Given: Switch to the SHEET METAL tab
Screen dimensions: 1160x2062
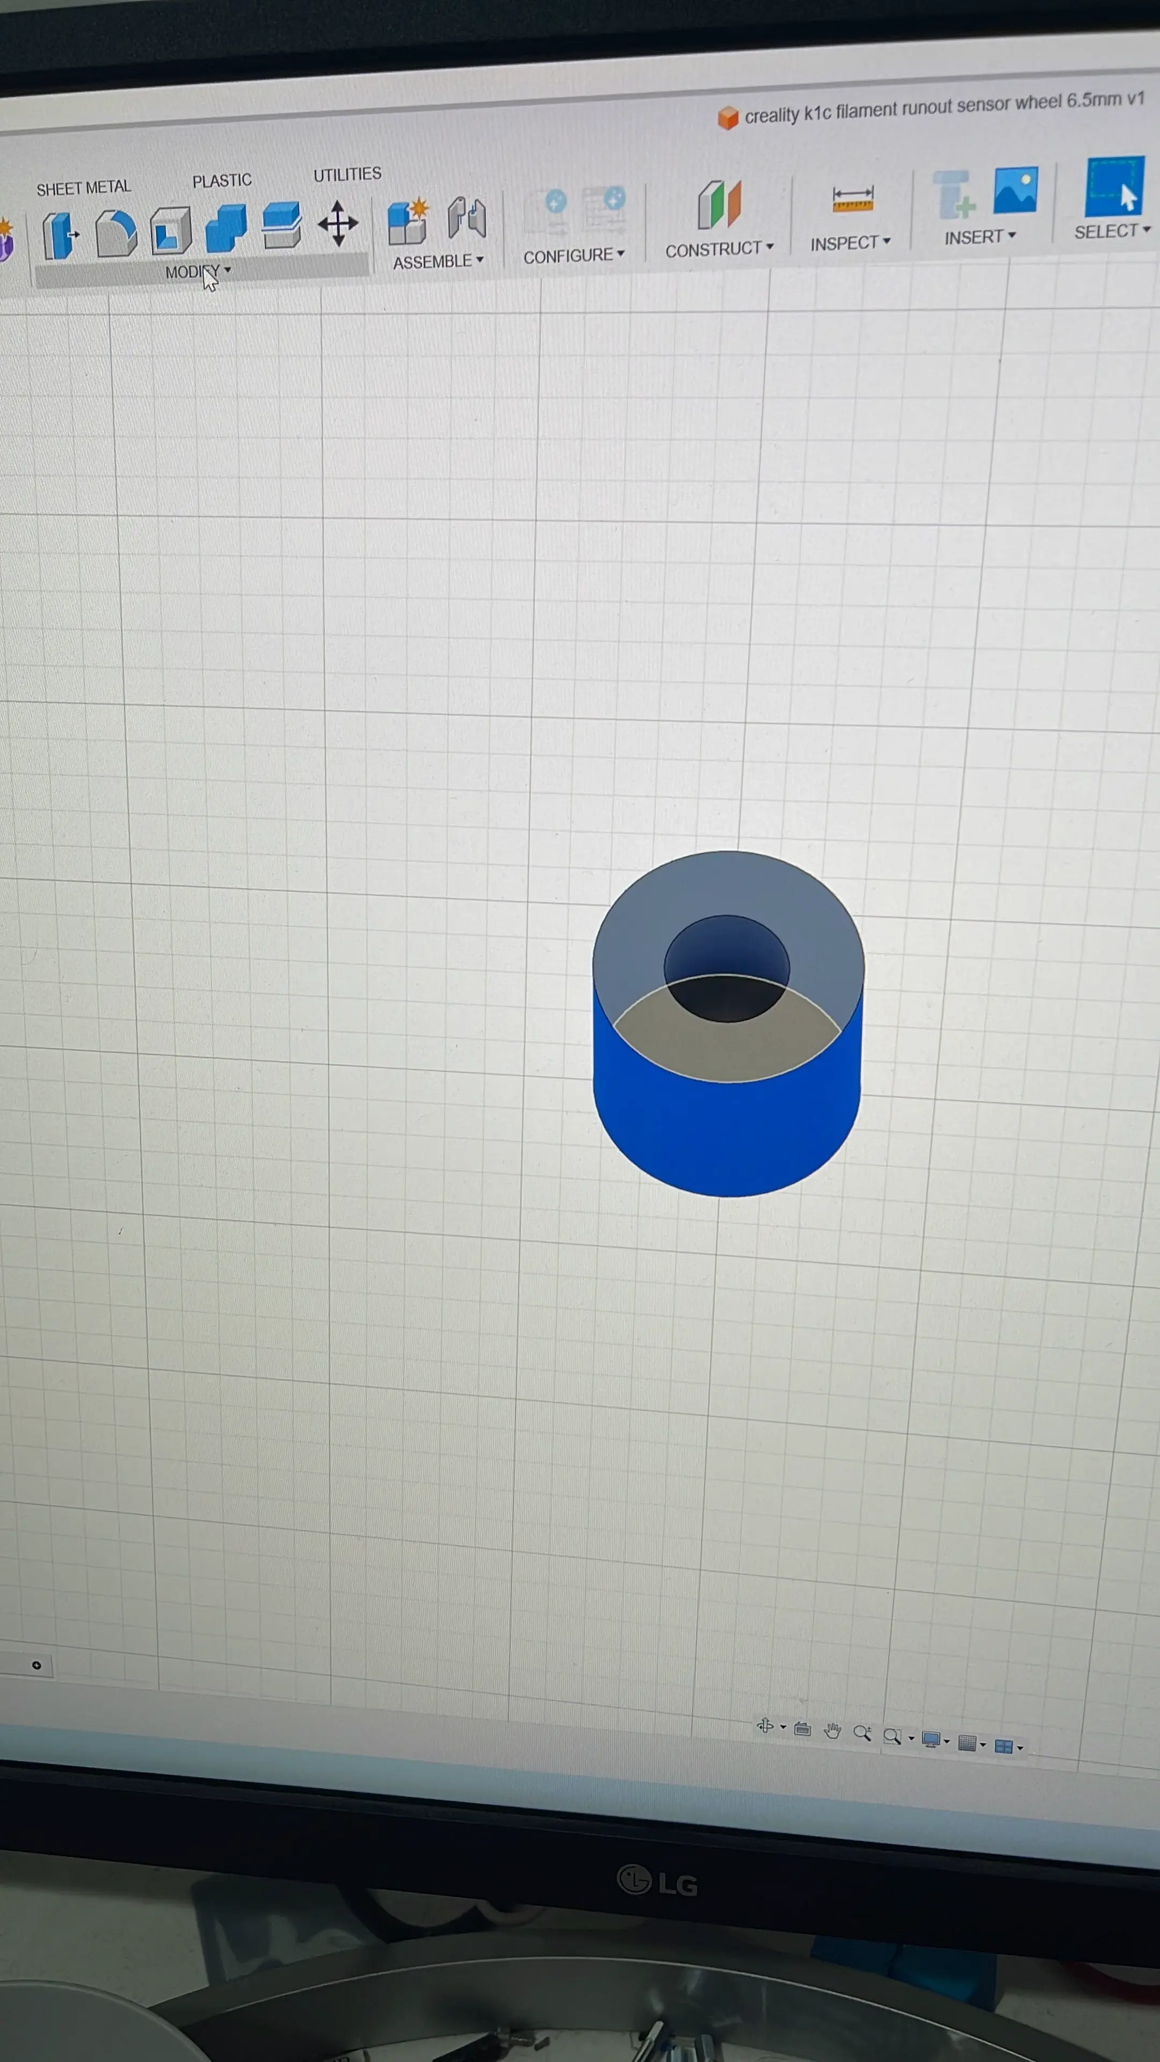Looking at the screenshot, I should tap(83, 188).
